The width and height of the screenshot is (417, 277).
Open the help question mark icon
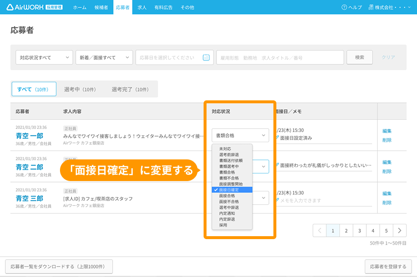click(344, 7)
